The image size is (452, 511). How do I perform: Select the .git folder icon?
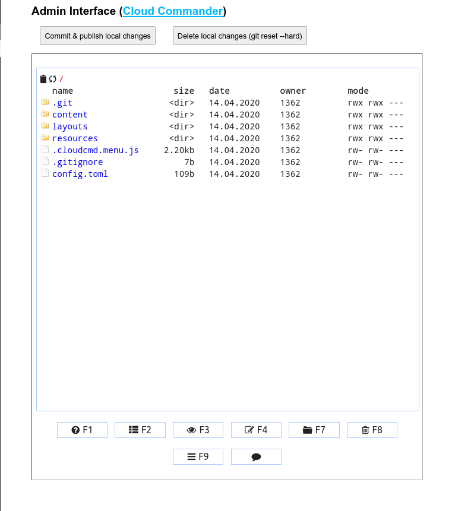tap(45, 102)
